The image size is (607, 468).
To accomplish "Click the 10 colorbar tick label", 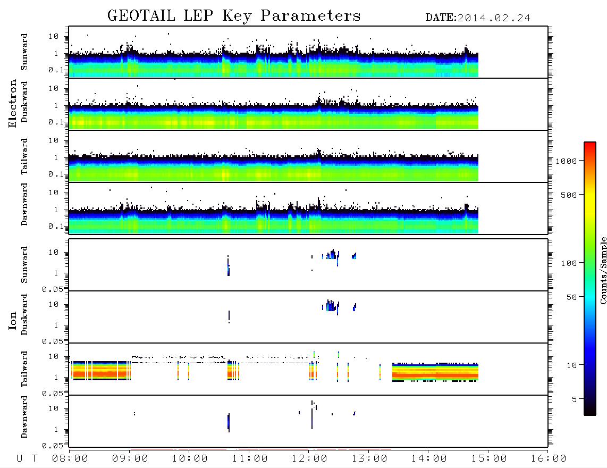I will coord(571,365).
